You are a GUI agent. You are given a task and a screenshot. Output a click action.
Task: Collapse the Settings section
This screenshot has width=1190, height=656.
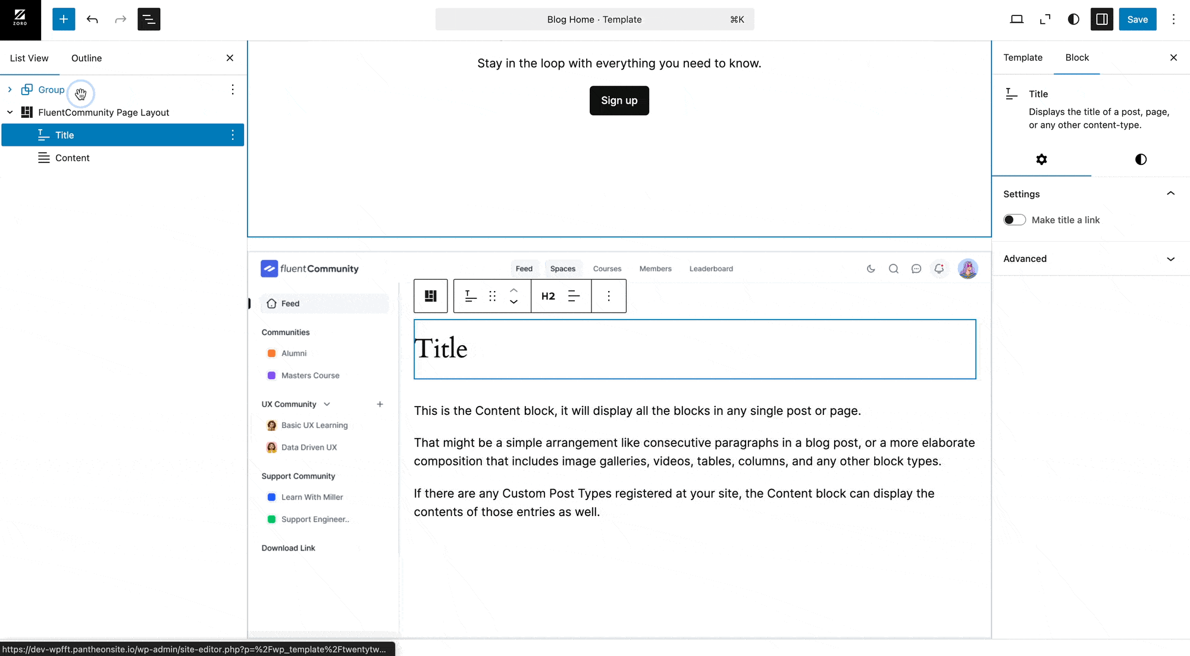[1170, 194]
